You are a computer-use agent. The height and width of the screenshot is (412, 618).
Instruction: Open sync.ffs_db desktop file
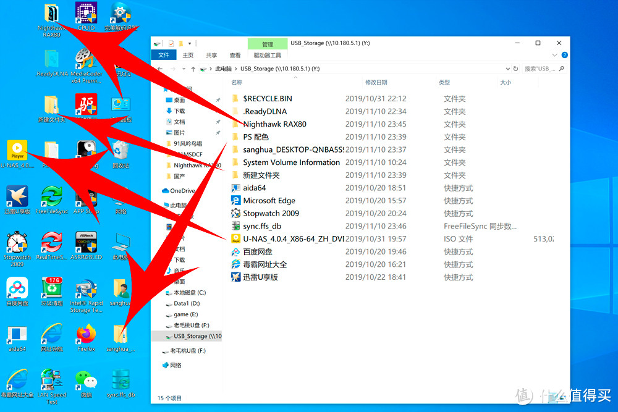tap(121, 383)
